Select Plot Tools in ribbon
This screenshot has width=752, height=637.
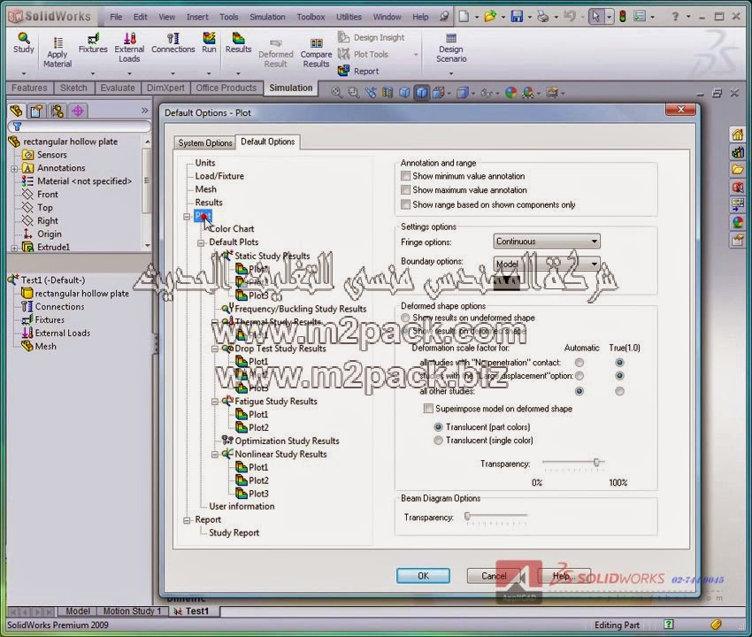[x=364, y=54]
